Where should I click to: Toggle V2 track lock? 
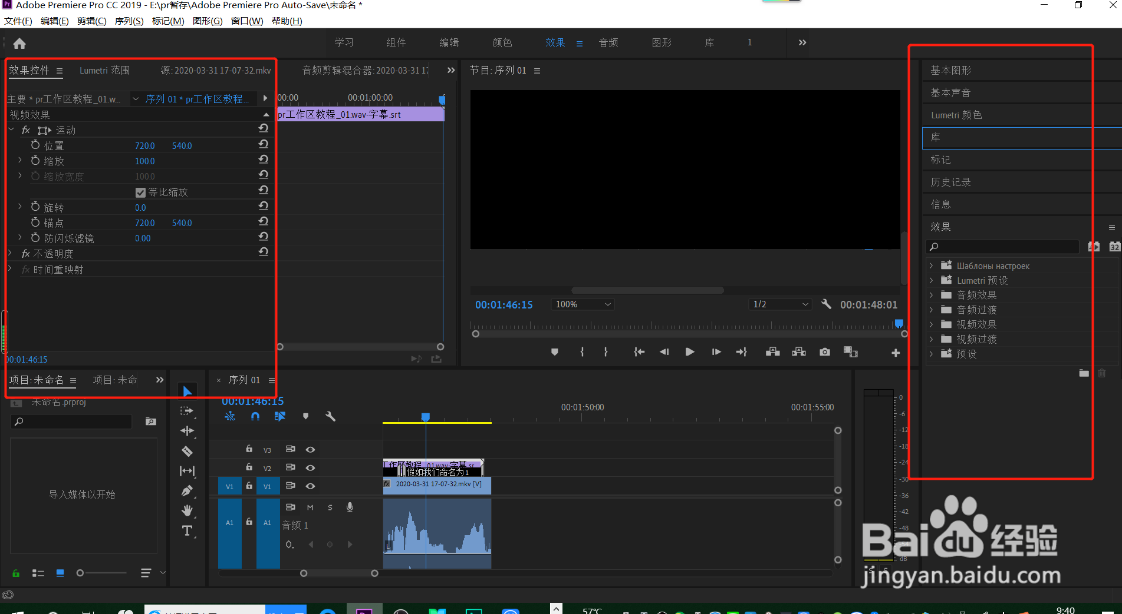pos(249,467)
